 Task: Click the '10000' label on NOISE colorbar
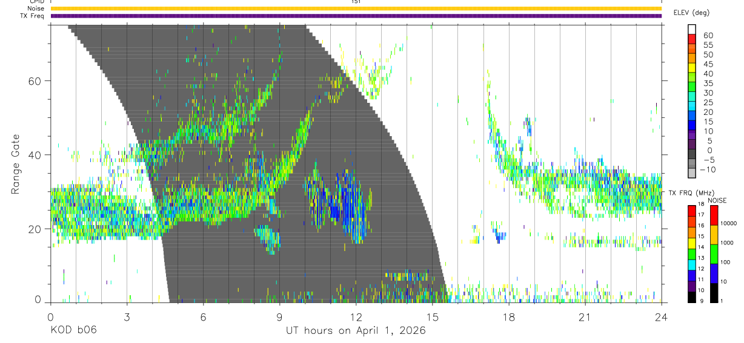pos(728,223)
